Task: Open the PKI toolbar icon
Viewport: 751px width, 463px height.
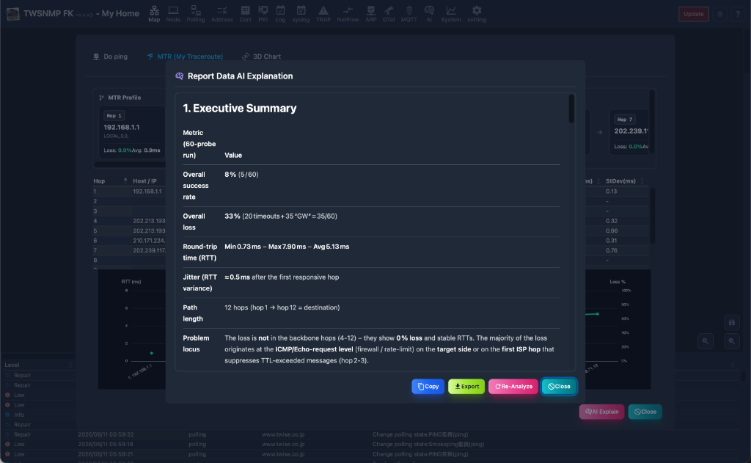Action: tap(263, 14)
